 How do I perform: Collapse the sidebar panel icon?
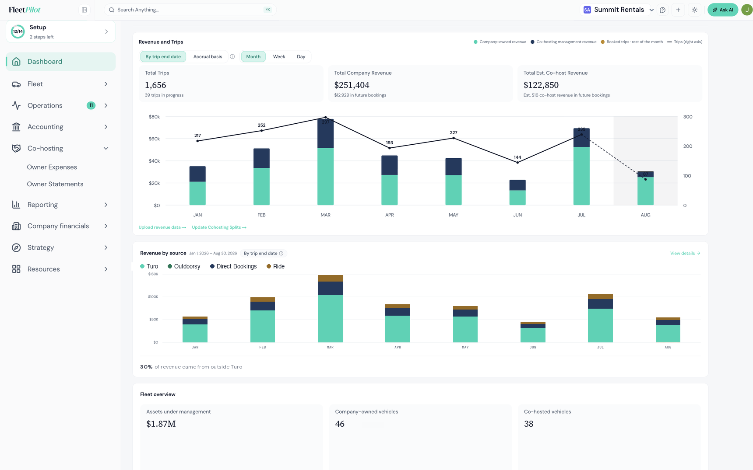click(84, 10)
